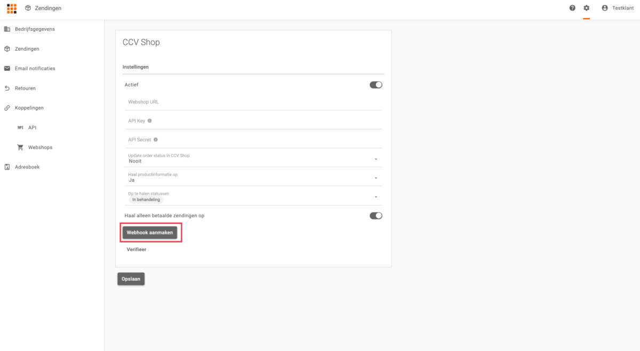Viewport: 640px width, 351px height.
Task: Click the API Key info icon
Action: coord(150,121)
